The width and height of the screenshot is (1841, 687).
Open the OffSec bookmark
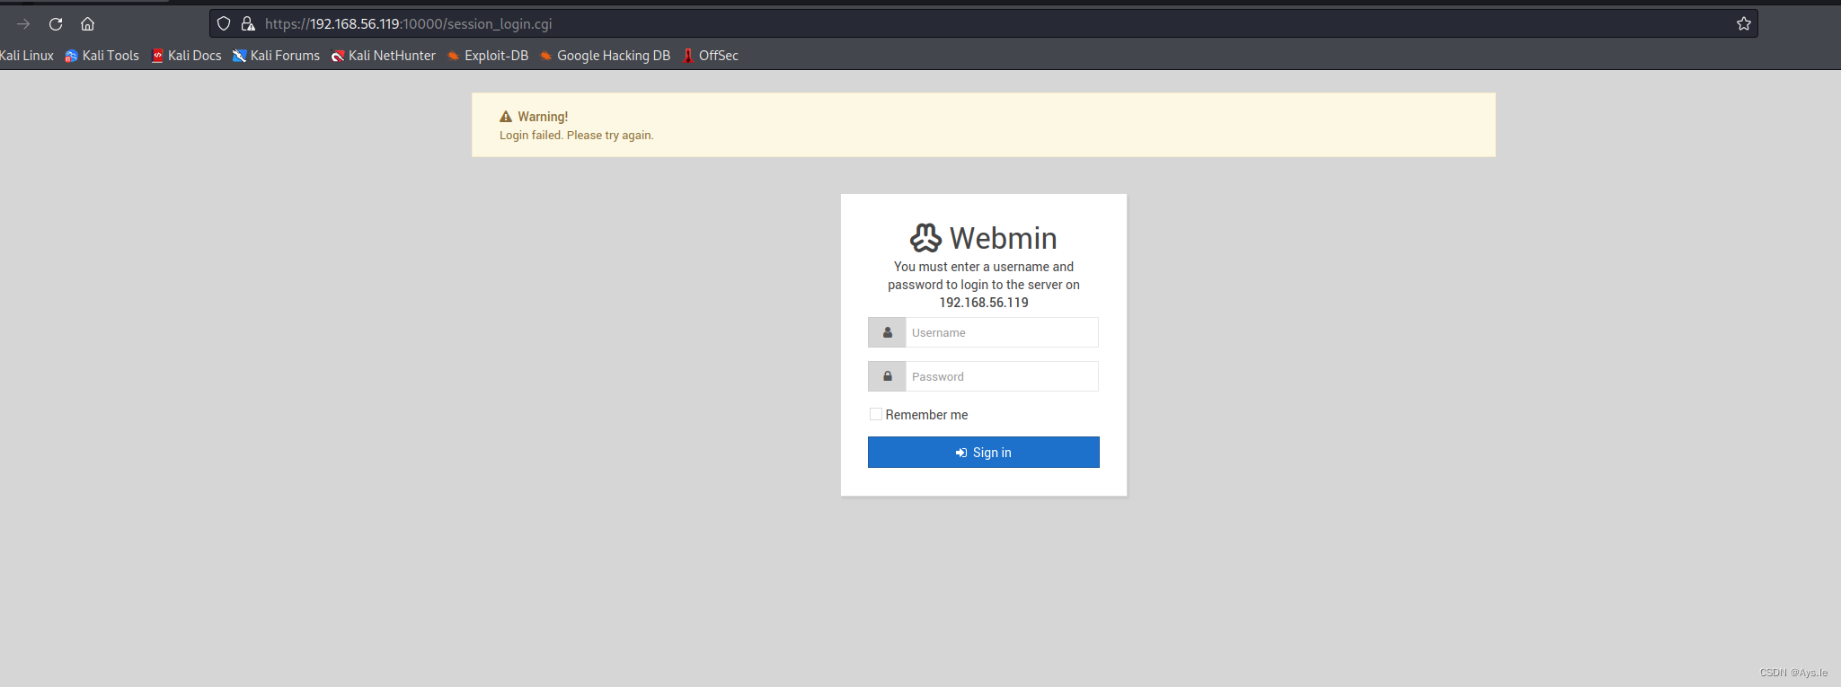(x=710, y=56)
